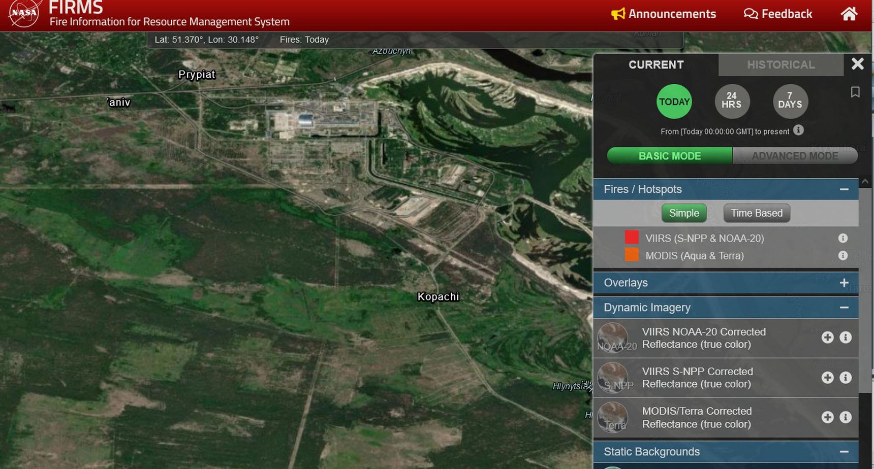Switch to the Historical tab

(781, 65)
